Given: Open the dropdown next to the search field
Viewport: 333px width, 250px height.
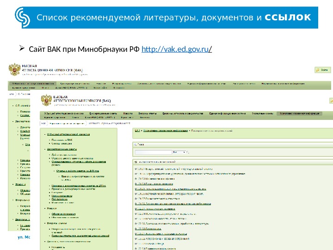Looking at the screenshot, I should point(179,152).
